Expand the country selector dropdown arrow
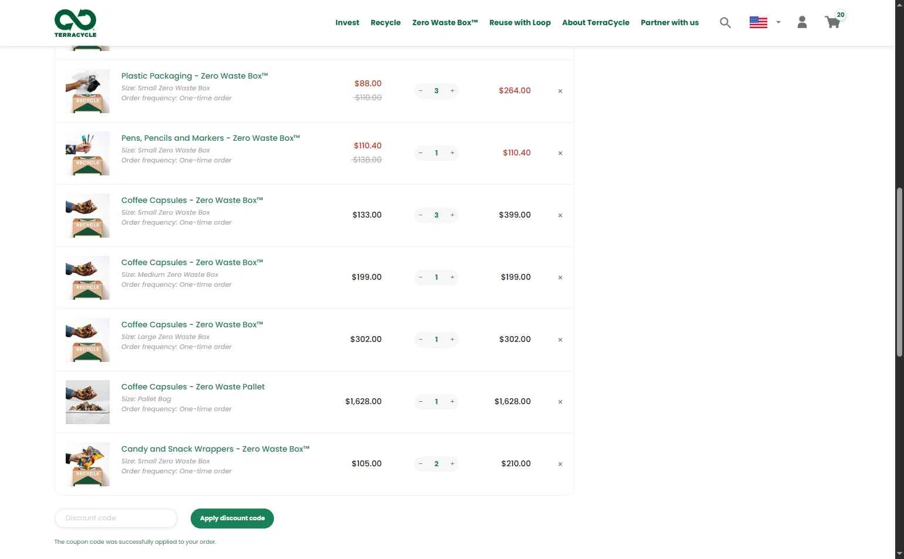Viewport: 904px width, 559px height. point(778,22)
